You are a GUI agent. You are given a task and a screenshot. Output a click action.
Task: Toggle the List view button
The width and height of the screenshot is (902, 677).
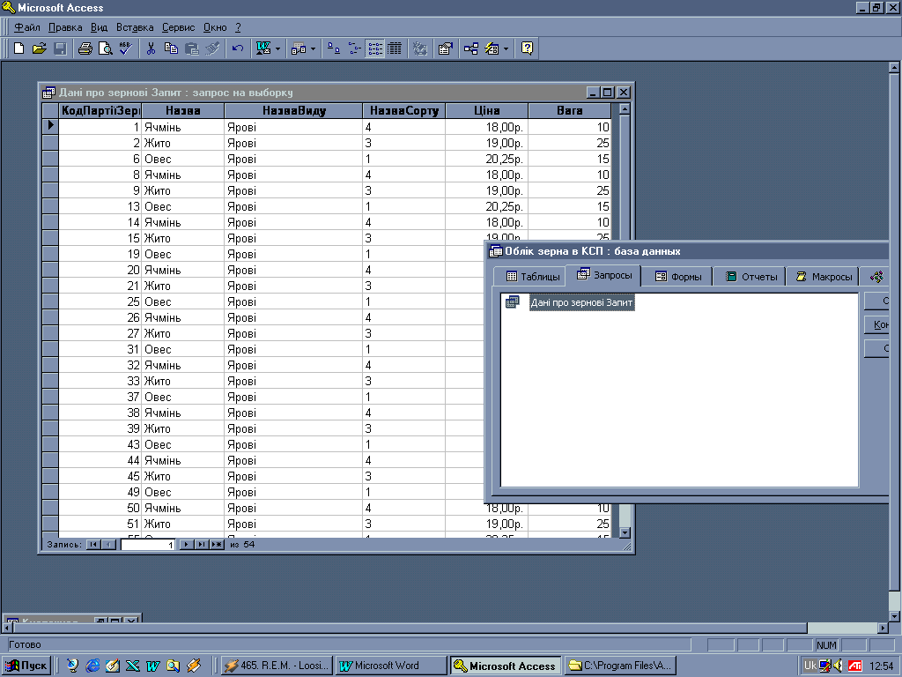[375, 48]
